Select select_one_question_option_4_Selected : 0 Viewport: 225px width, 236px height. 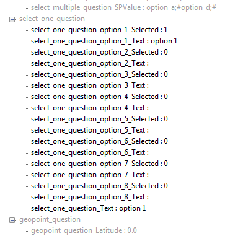pyautogui.click(x=99, y=97)
